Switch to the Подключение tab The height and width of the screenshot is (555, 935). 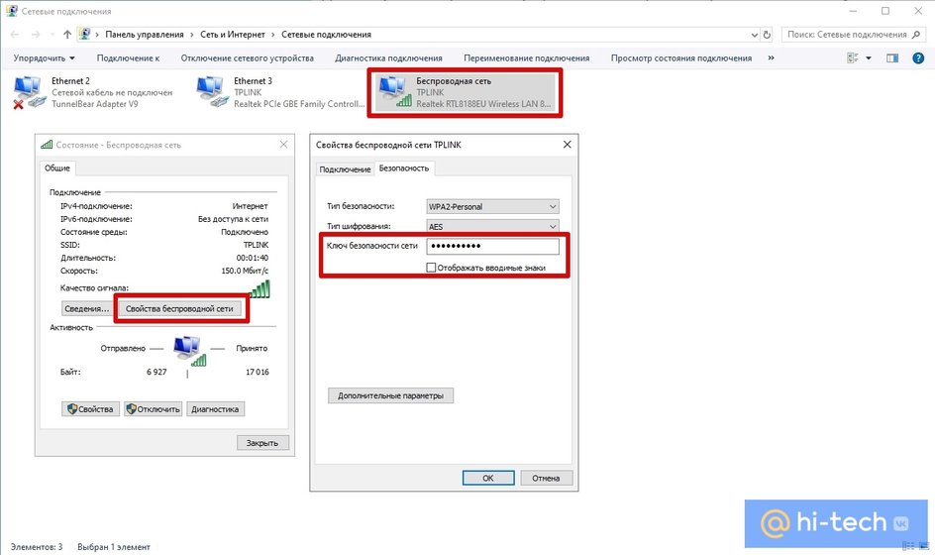[x=345, y=169]
